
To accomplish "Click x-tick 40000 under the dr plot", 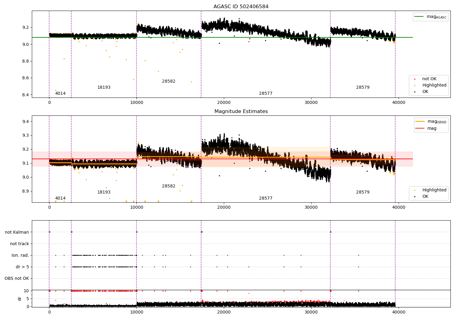I will pyautogui.click(x=399, y=312).
